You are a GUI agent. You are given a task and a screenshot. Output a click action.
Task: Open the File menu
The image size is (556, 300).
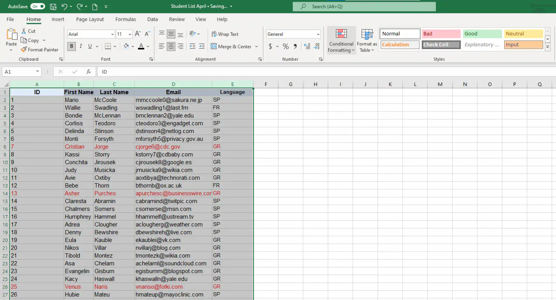(x=10, y=19)
